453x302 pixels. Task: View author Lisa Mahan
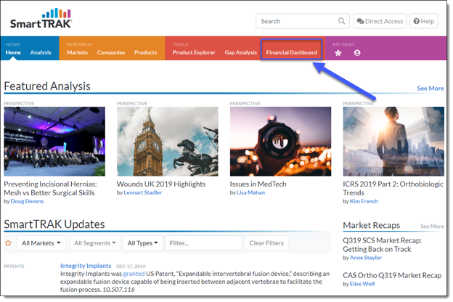point(250,192)
